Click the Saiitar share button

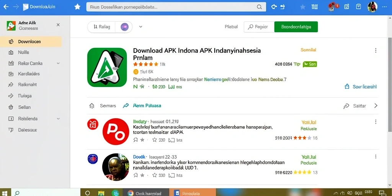[354, 106]
